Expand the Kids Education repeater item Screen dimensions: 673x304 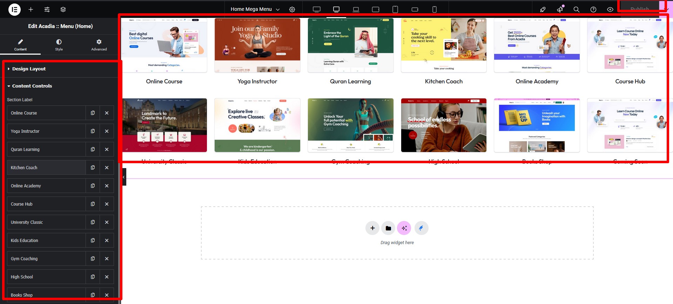point(46,241)
